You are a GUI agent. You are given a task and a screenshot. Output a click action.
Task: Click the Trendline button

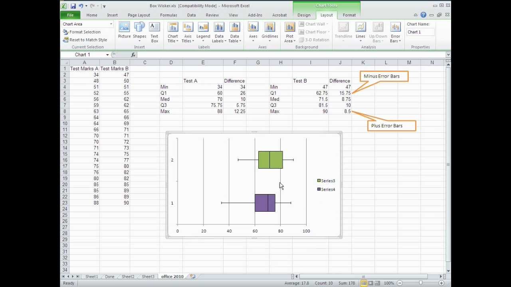tap(343, 32)
